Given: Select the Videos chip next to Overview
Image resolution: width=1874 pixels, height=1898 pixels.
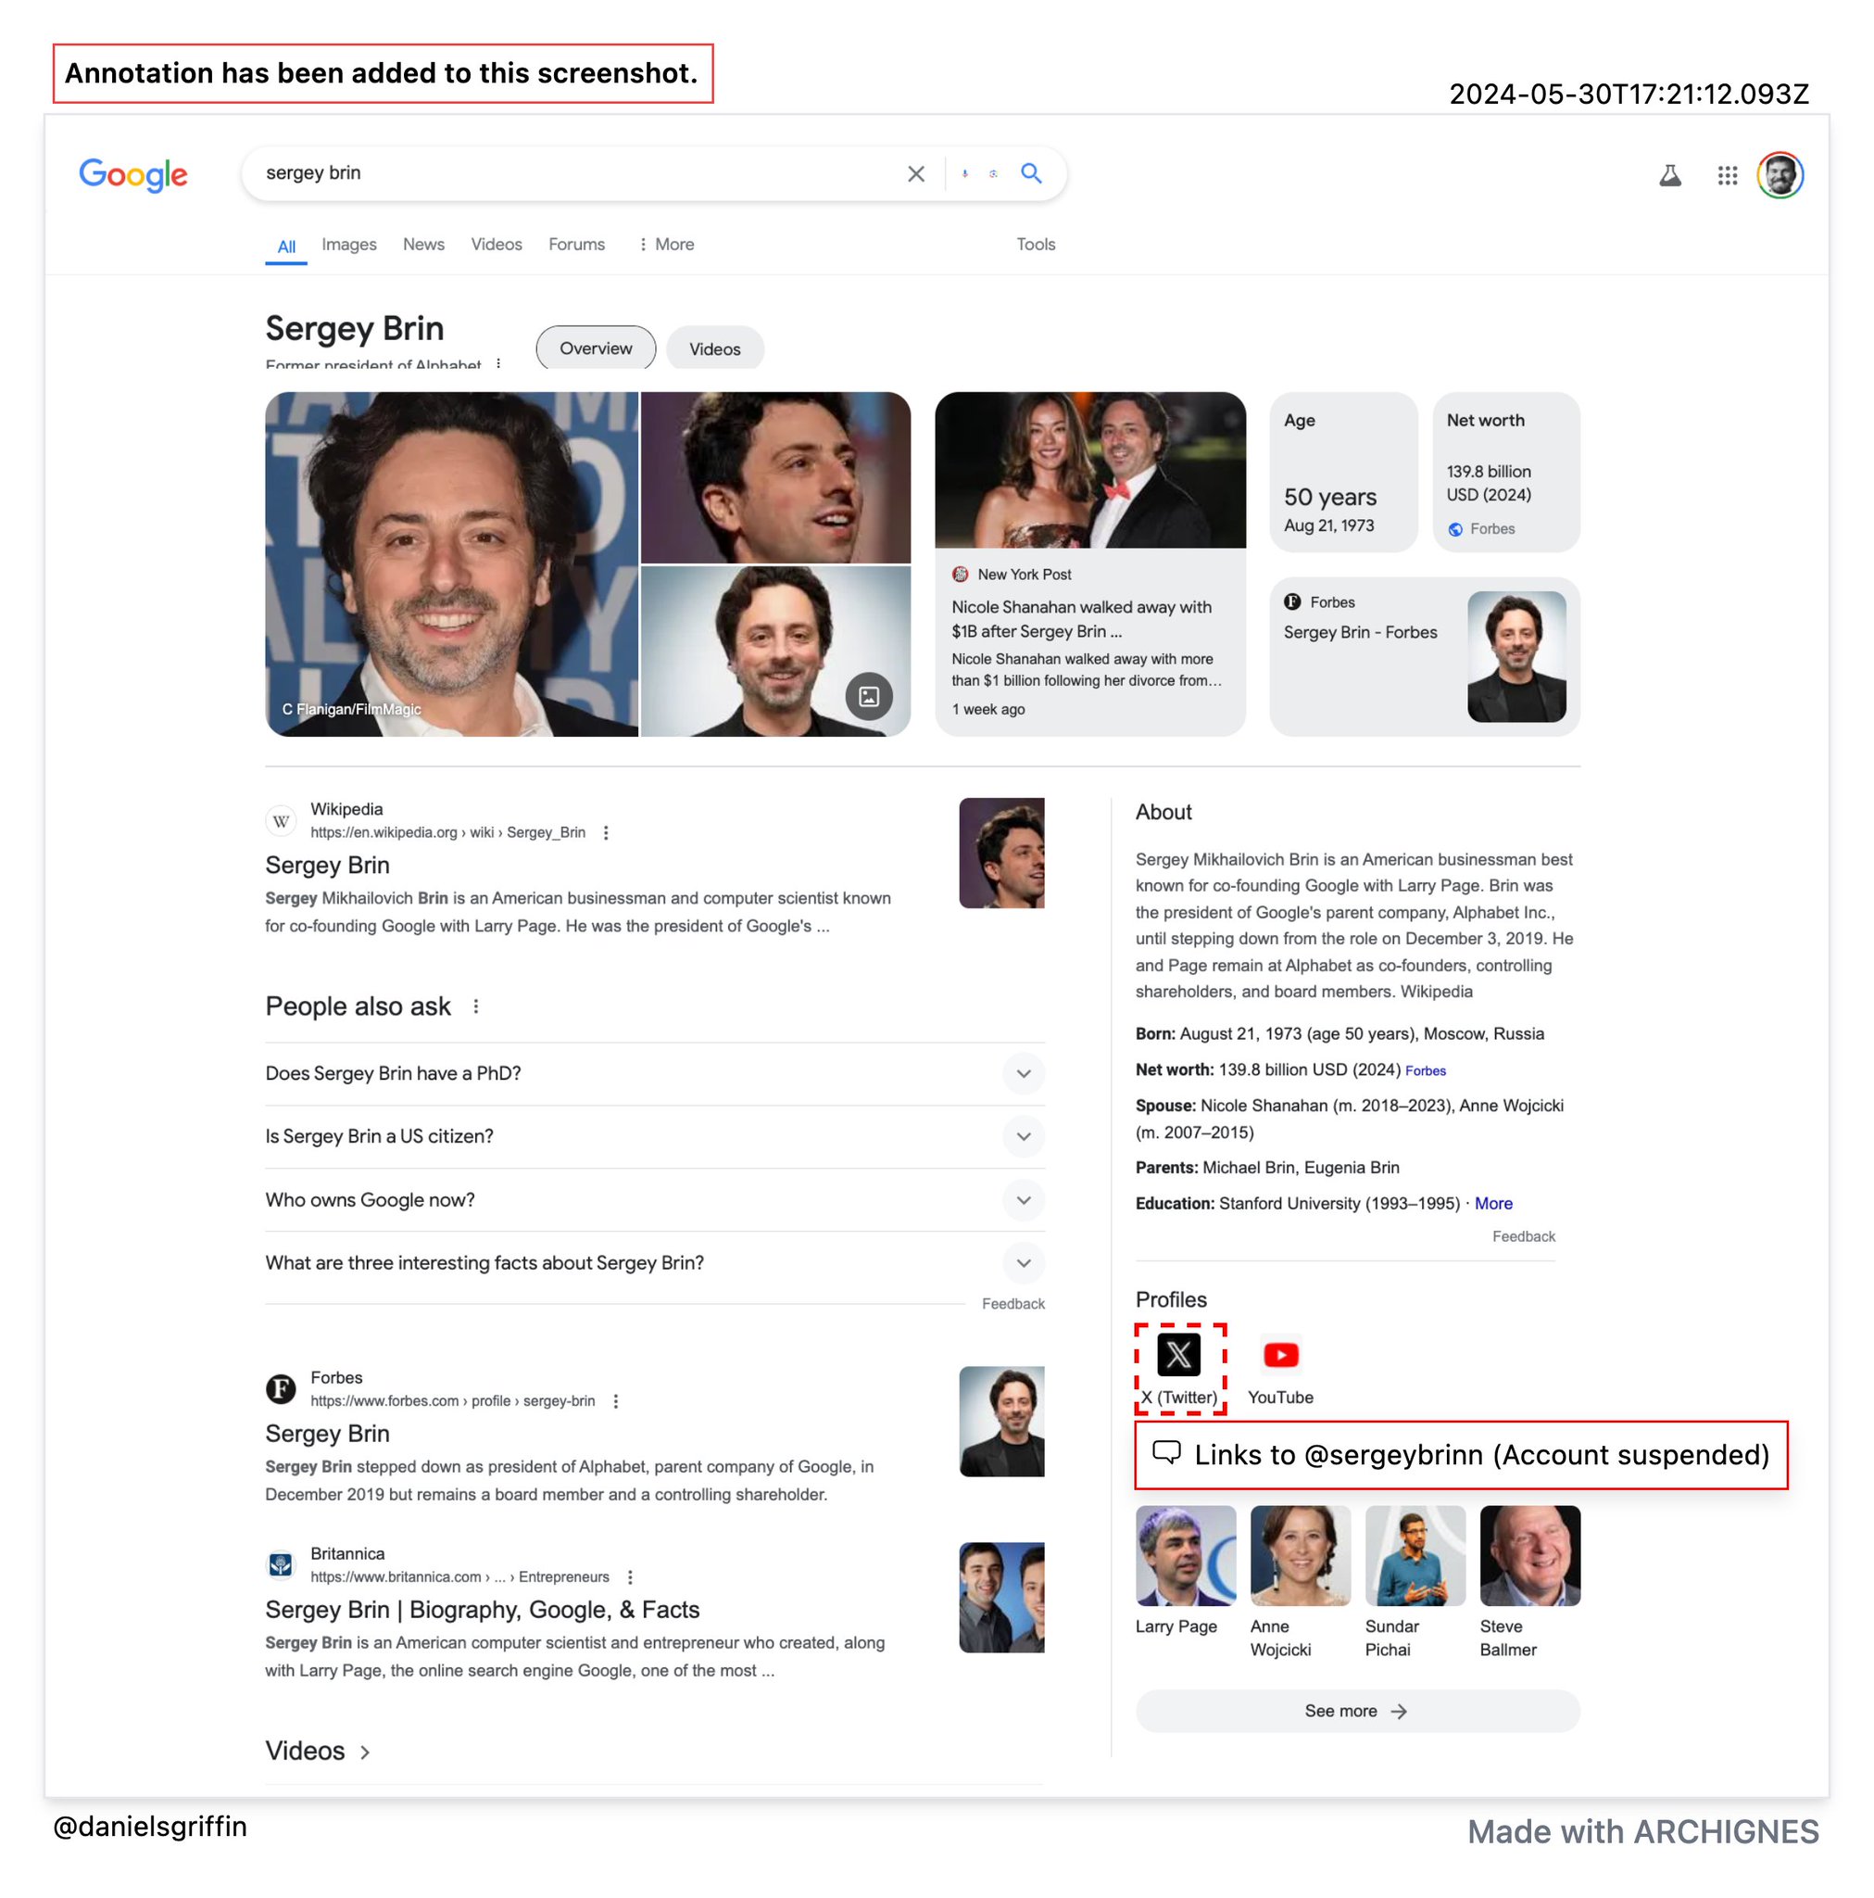Looking at the screenshot, I should (714, 348).
